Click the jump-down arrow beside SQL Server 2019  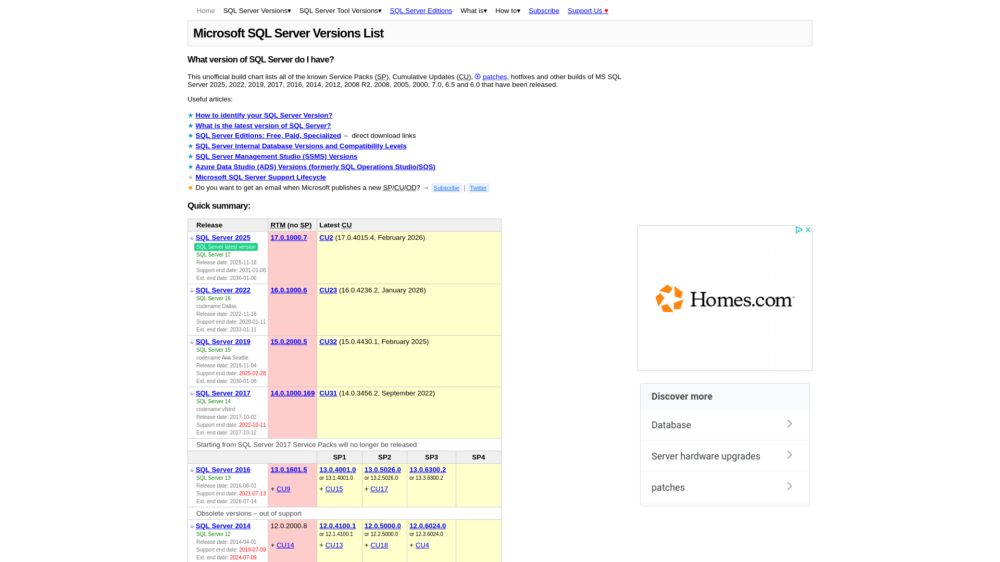pyautogui.click(x=192, y=342)
